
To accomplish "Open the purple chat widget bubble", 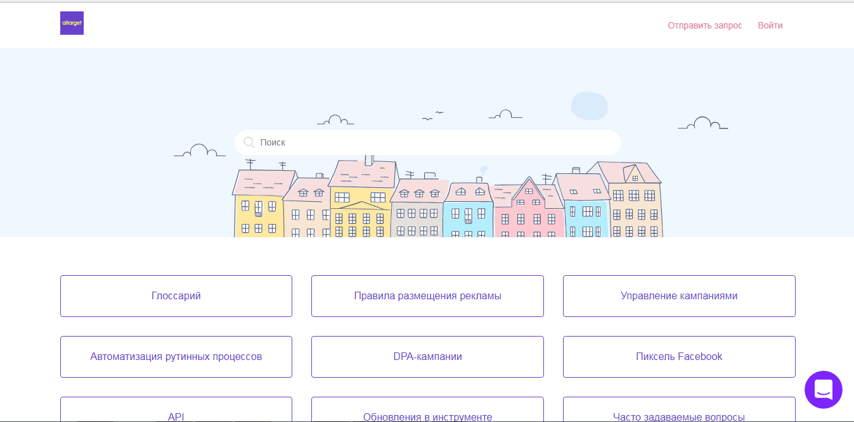I will click(823, 390).
